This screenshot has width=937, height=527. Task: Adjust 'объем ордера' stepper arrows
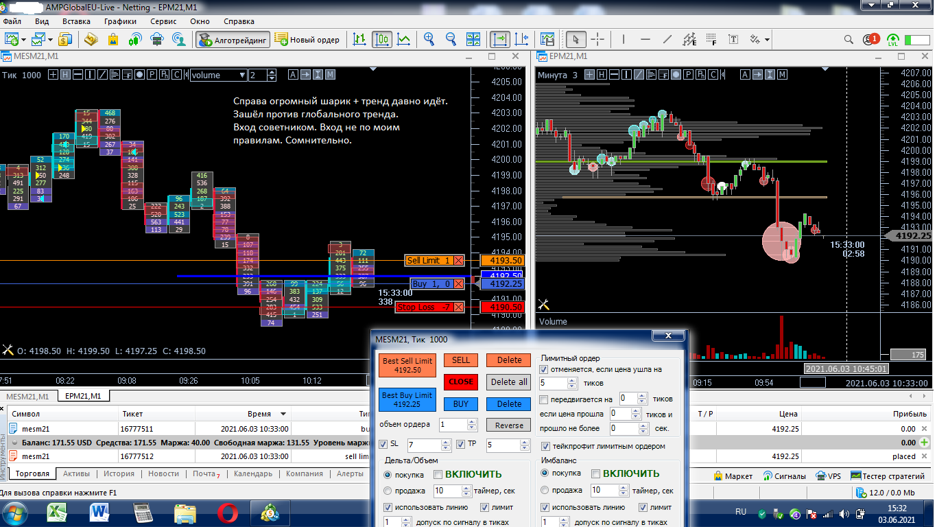471,425
